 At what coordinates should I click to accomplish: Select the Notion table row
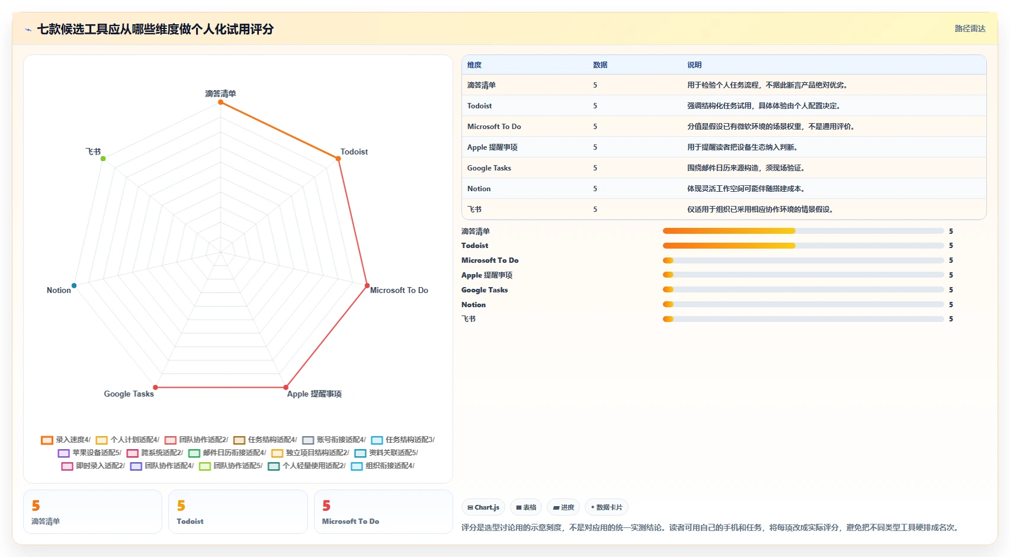tap(724, 188)
